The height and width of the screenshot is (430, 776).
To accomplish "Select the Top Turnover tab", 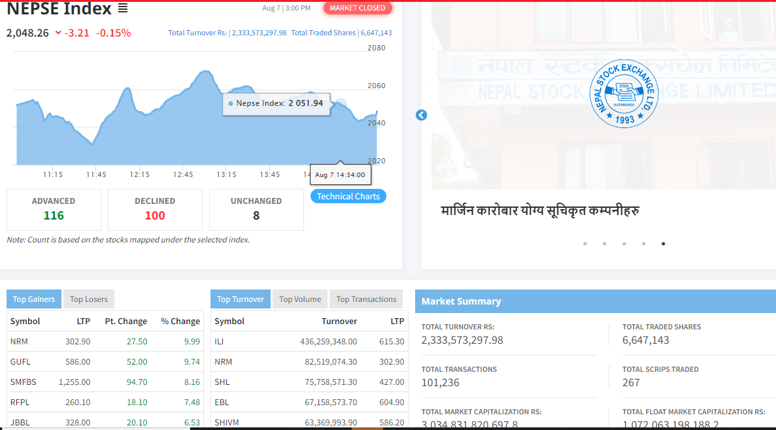I will point(241,299).
